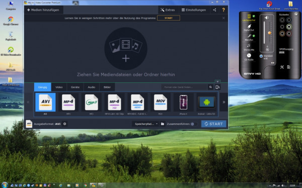Expand the Speicherpfad dropdown
302x188 pixels.
pyautogui.click(x=146, y=124)
